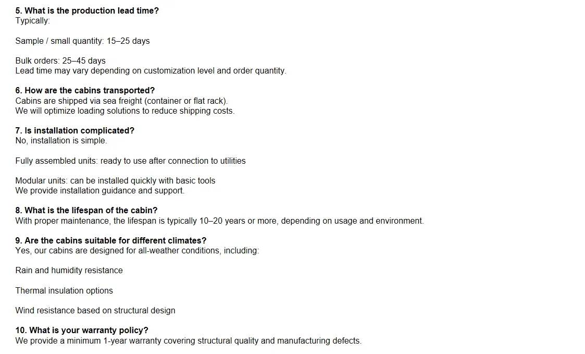The width and height of the screenshot is (585, 354).
Task: Click the 'Is installation complicated?' heading
Action: point(74,130)
